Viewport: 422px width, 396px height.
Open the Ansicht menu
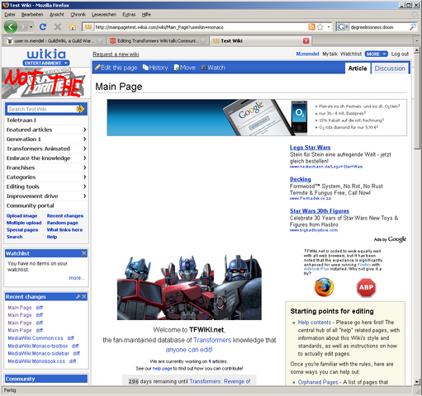coord(57,15)
